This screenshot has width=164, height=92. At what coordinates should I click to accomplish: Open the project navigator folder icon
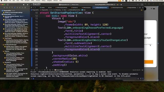tap(4, 8)
